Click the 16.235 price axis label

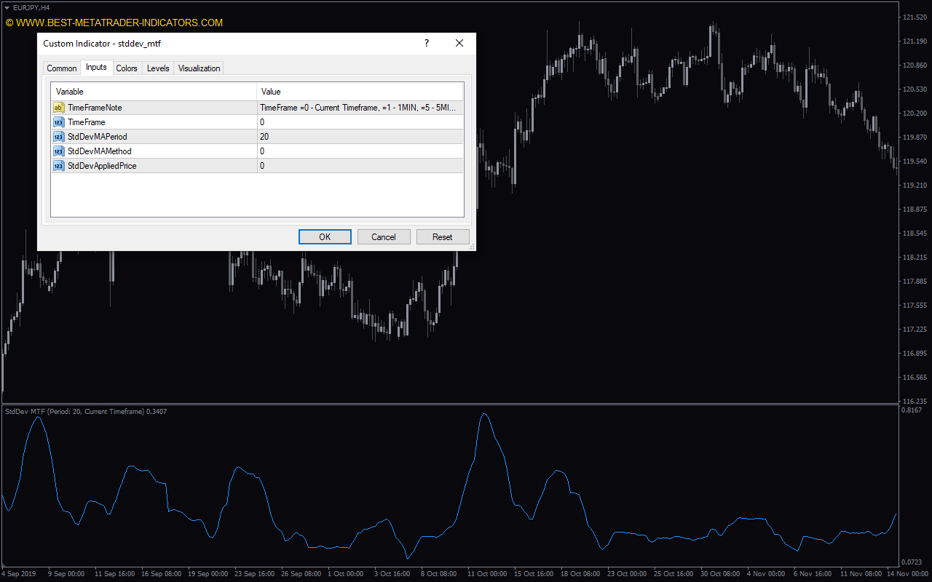point(915,402)
